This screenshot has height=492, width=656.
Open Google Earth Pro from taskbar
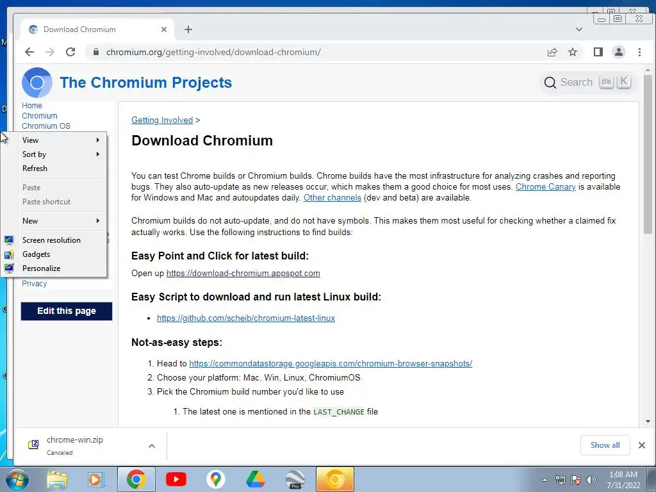point(295,479)
